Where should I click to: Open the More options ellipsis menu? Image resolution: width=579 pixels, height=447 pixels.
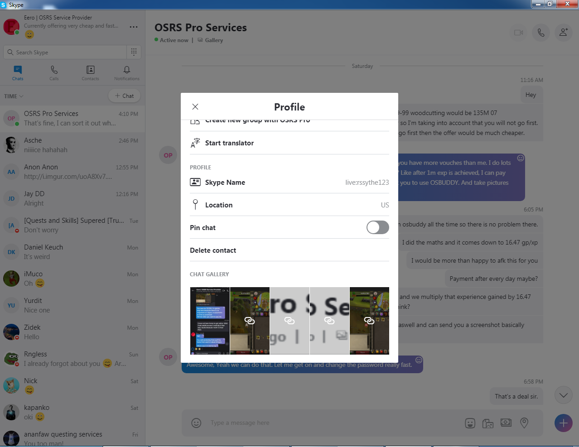tap(134, 27)
